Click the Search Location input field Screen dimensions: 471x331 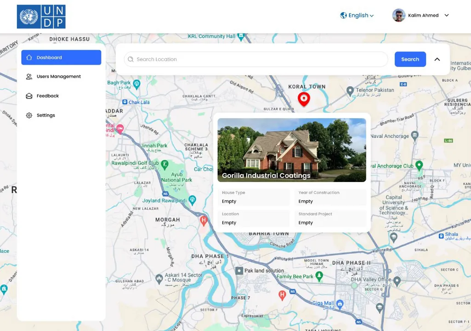256,59
